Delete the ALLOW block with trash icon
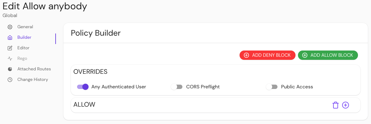 (335, 105)
